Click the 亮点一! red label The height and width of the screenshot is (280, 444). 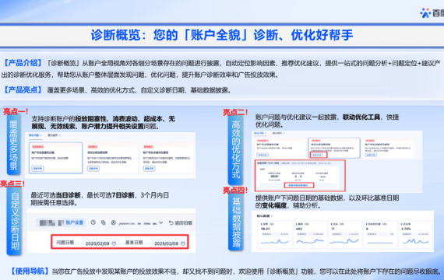(x=16, y=112)
